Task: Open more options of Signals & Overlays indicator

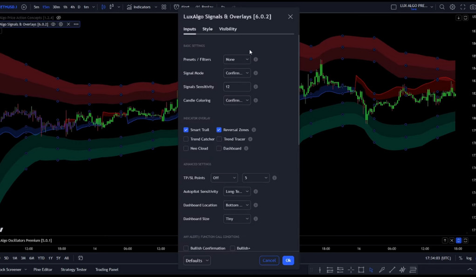Action: pos(76,24)
